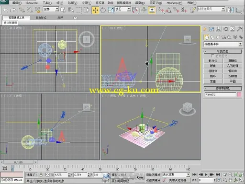Click the time slider showing 0/100

[18, 162]
